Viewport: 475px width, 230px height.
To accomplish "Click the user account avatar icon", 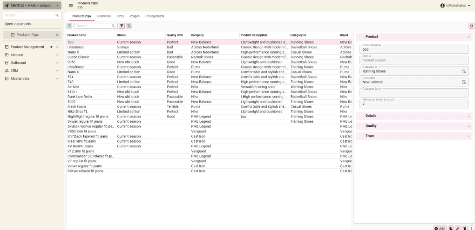I will [442, 6].
